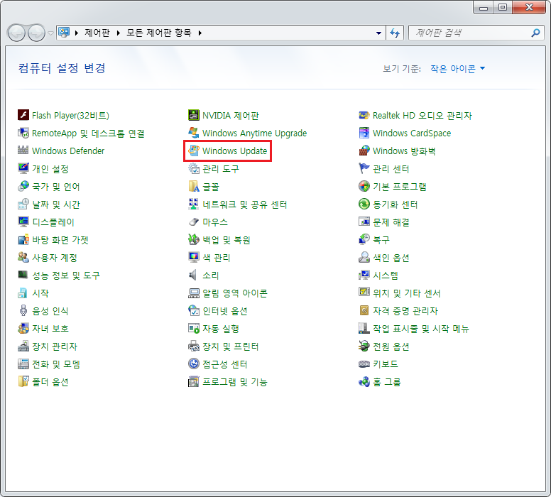Click the 장치 관리자 icon
The width and height of the screenshot is (551, 497).
click(23, 346)
